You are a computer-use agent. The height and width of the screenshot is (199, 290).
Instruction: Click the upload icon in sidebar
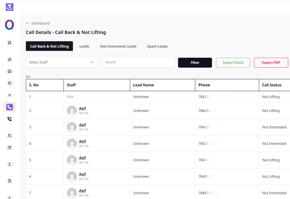pos(10,164)
